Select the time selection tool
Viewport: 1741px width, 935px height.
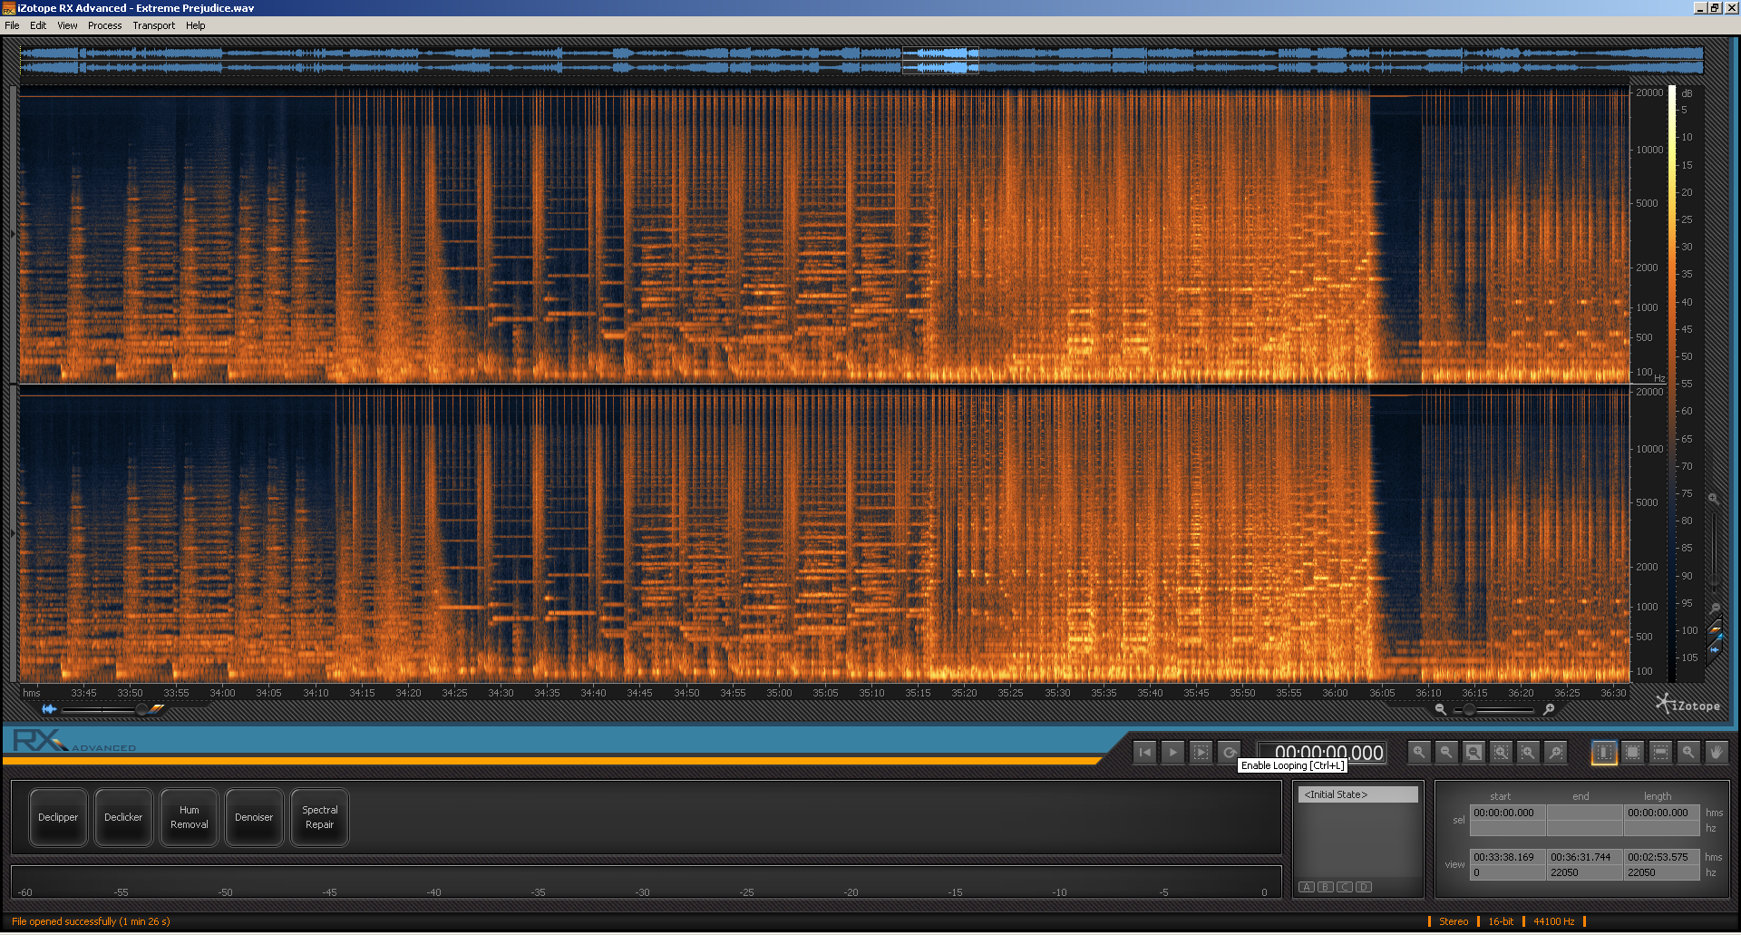click(x=1604, y=752)
